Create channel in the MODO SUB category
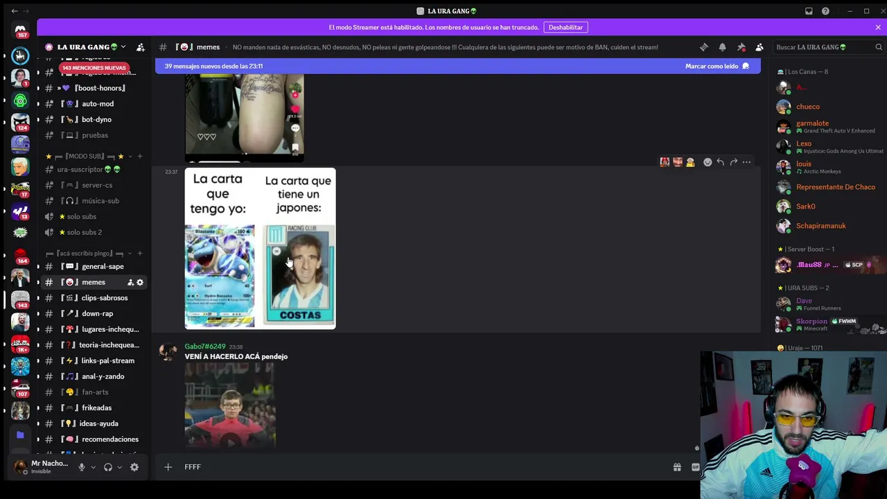 140,156
